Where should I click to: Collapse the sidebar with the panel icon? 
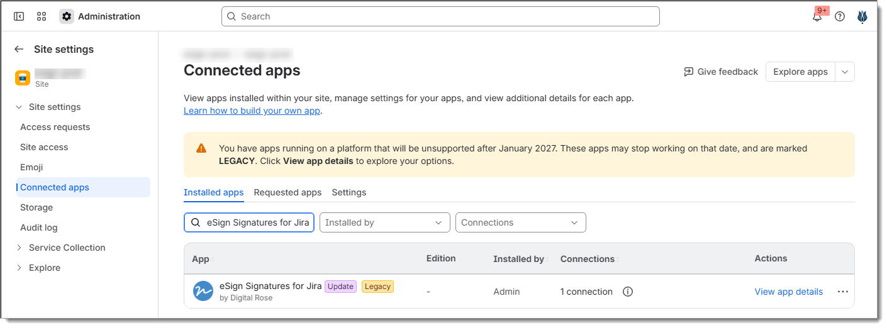[19, 16]
